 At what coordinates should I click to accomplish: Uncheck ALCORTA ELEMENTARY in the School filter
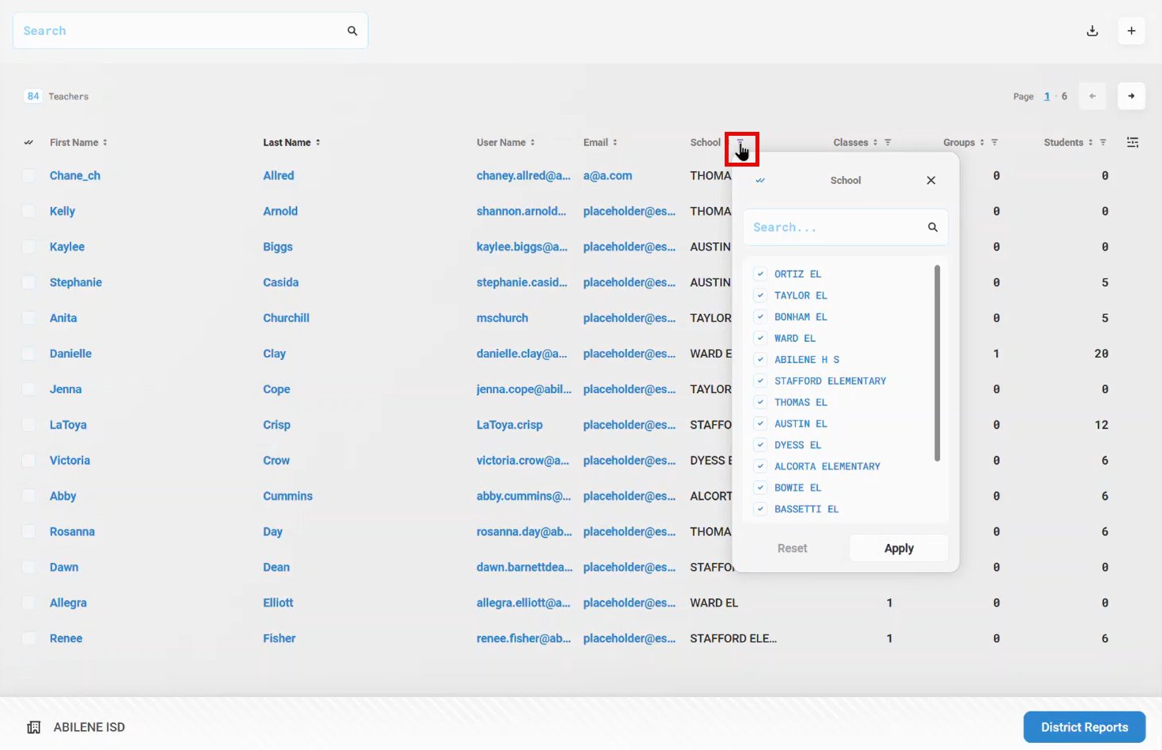760,466
